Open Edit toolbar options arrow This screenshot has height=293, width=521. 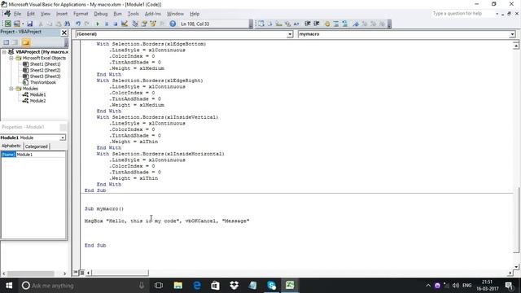pyautogui.click(x=389, y=24)
